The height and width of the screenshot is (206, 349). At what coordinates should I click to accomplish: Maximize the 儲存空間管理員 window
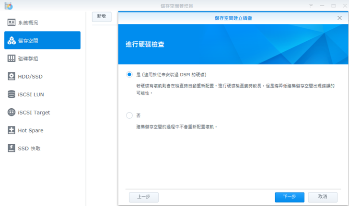pos(333,5)
